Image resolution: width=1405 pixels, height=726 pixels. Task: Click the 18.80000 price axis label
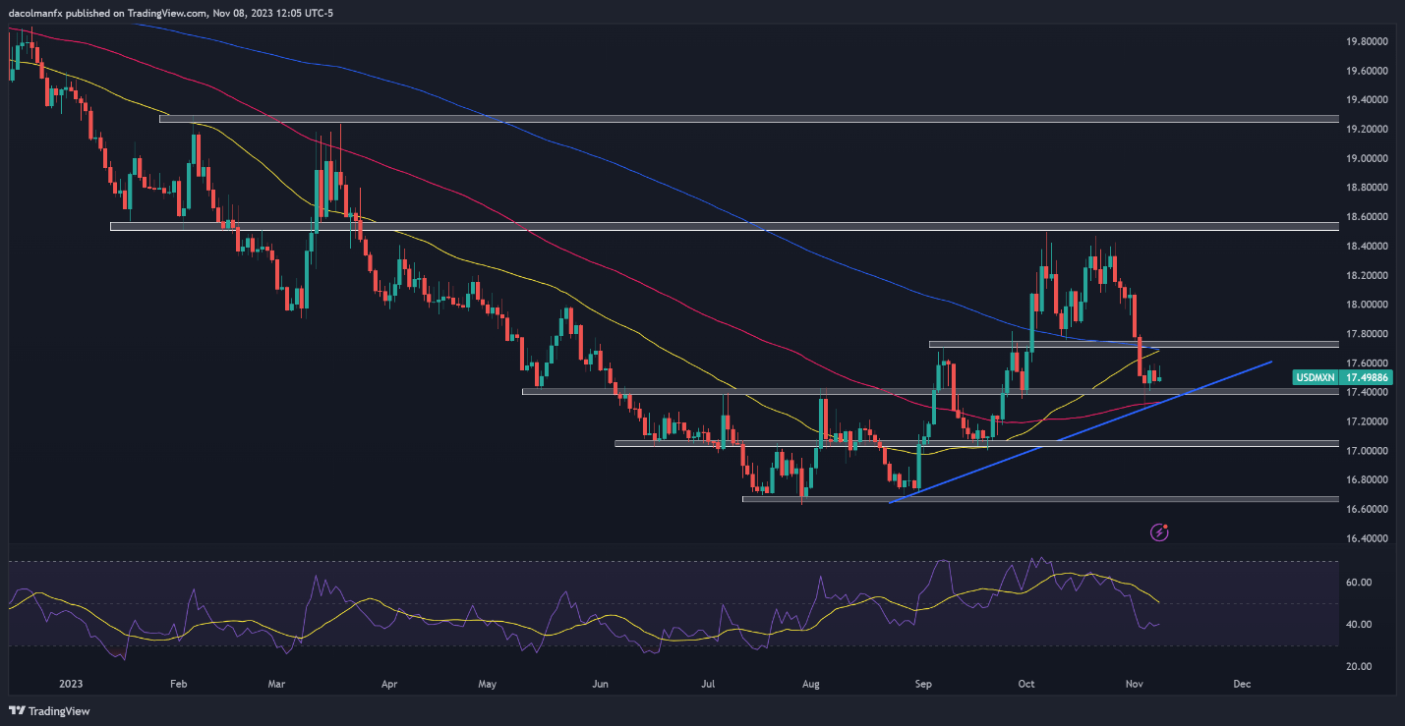[1368, 188]
